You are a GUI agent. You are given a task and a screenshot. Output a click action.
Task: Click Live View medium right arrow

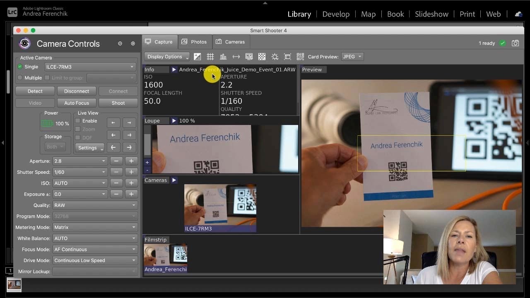pyautogui.click(x=129, y=135)
